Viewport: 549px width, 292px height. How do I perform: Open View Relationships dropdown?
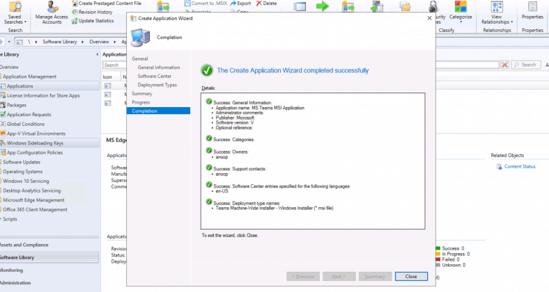497,13
